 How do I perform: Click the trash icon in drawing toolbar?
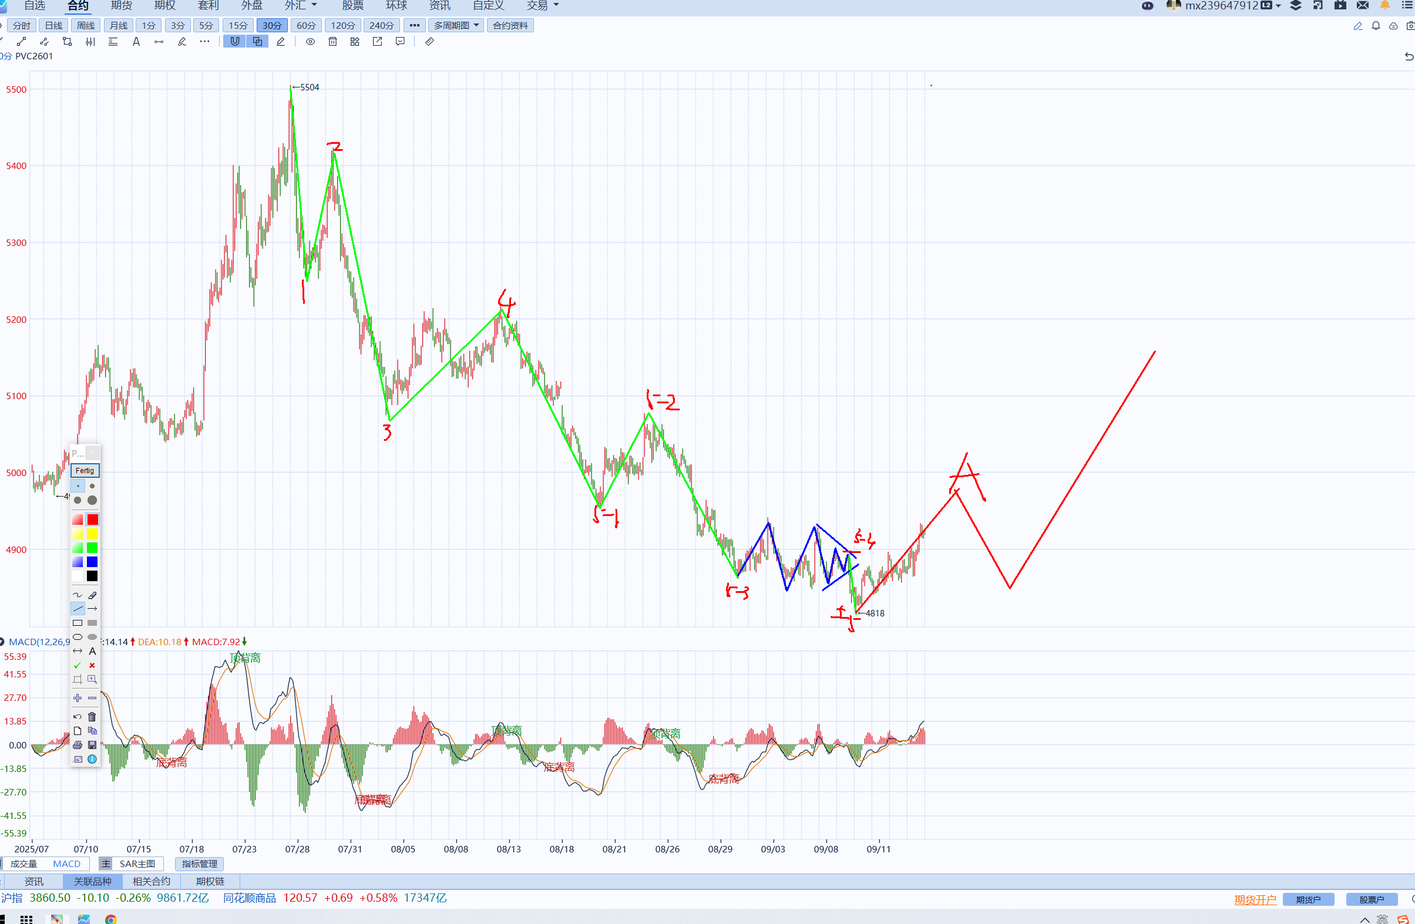coord(333,42)
